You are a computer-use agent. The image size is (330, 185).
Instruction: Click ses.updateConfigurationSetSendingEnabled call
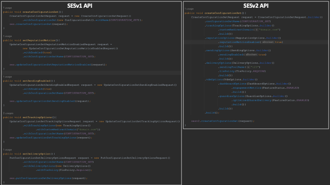pyautogui.click(x=50, y=101)
